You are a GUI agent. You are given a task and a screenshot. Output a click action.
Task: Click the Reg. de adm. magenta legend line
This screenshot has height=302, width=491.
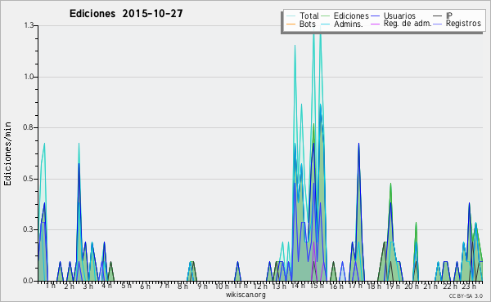coord(375,24)
